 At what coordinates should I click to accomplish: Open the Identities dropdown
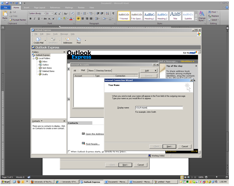point(188,62)
